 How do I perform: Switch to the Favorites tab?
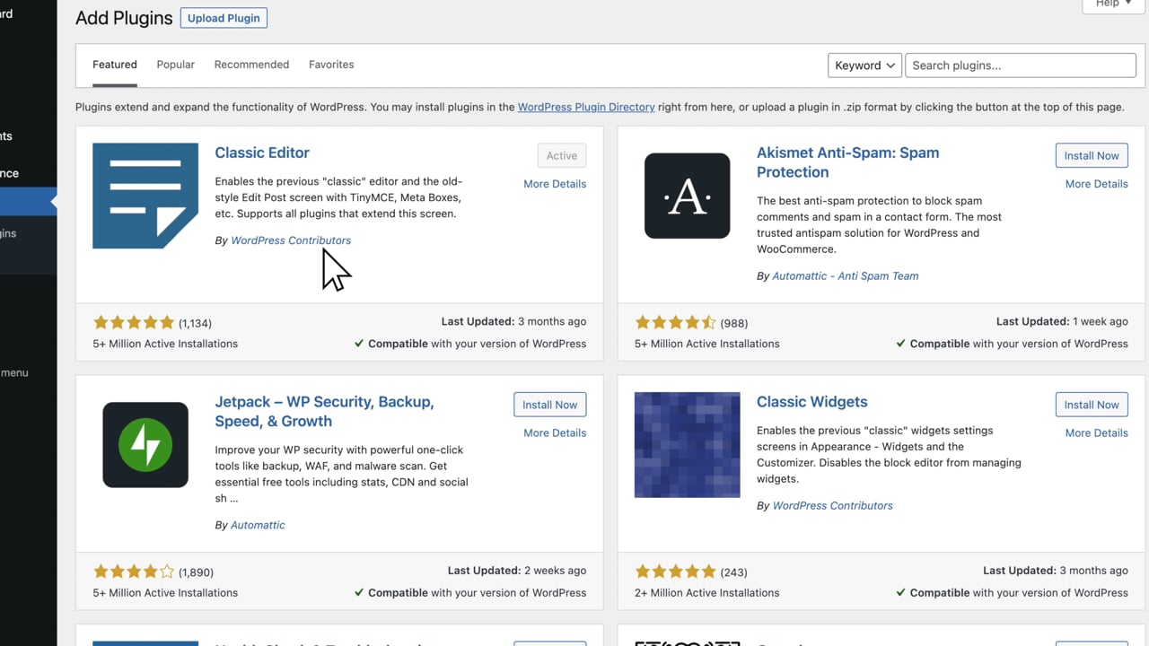pyautogui.click(x=331, y=65)
